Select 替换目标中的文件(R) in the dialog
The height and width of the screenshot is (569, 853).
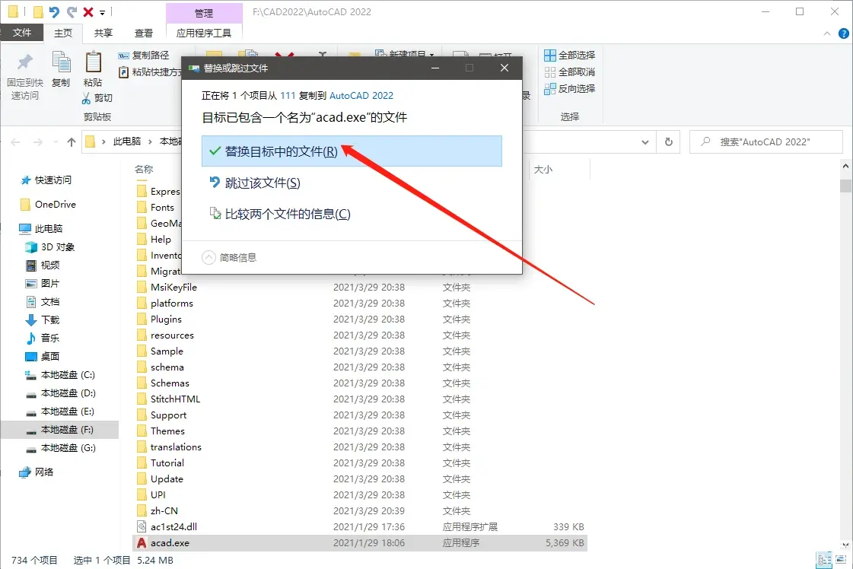[352, 151]
